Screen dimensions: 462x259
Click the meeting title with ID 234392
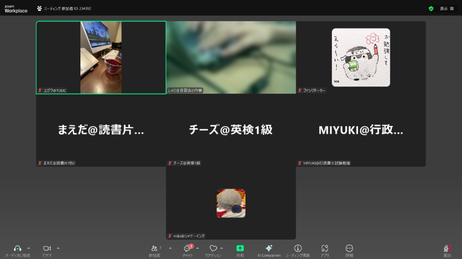coord(68,9)
